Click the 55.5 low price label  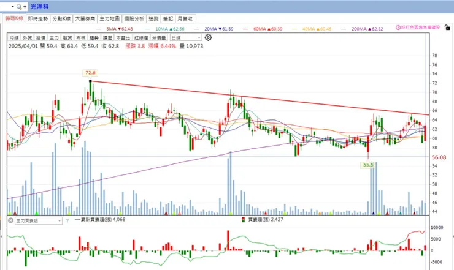[x=368, y=165]
